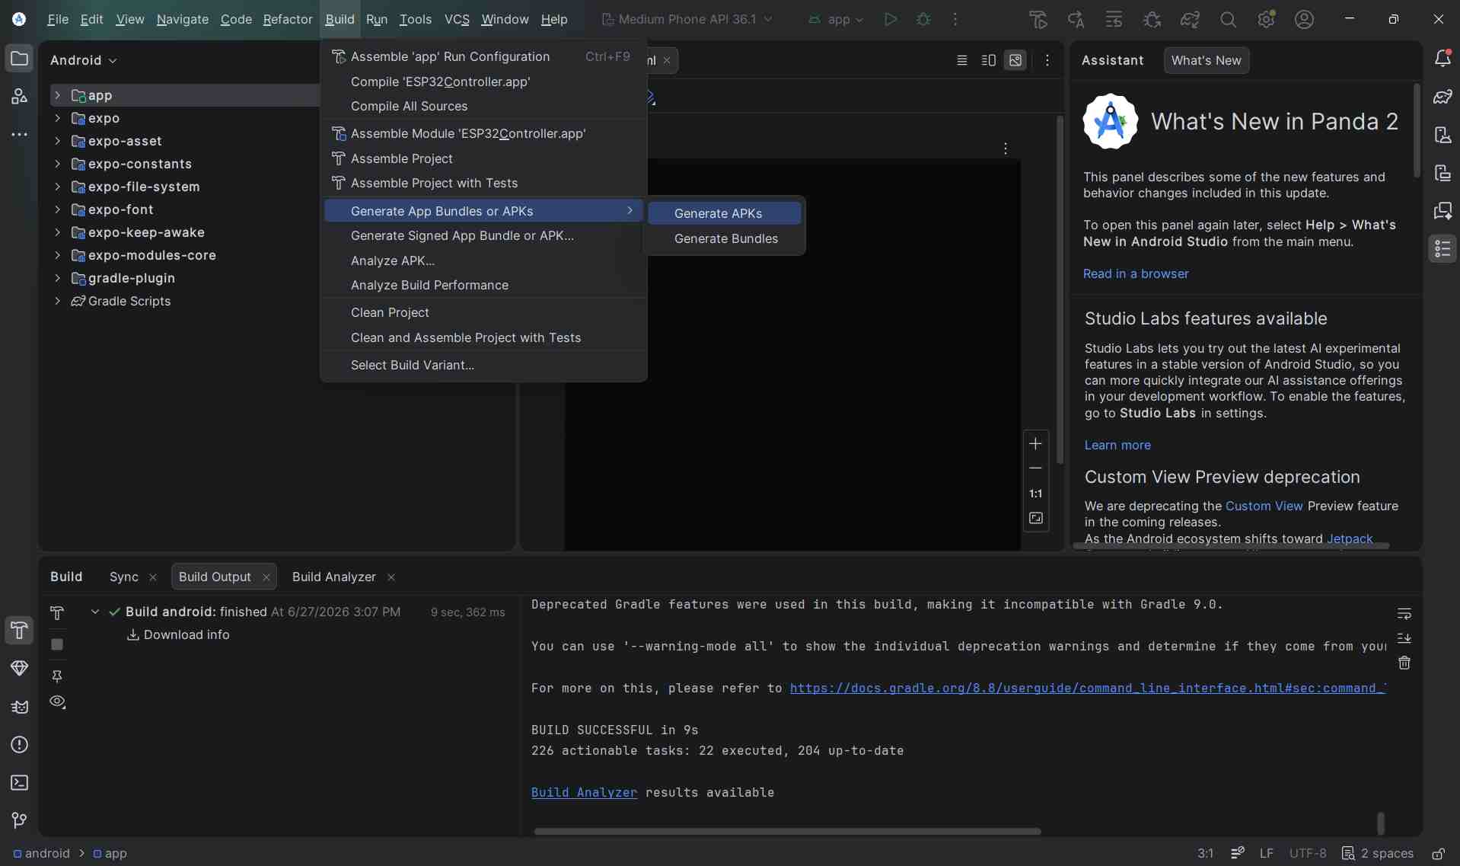Close the Sync tab
Viewport: 1460px width, 866px height.
coord(153,577)
